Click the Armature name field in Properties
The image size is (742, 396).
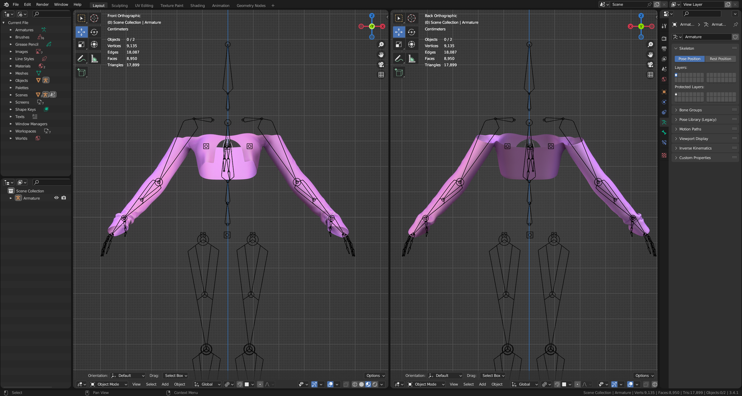pyautogui.click(x=706, y=37)
